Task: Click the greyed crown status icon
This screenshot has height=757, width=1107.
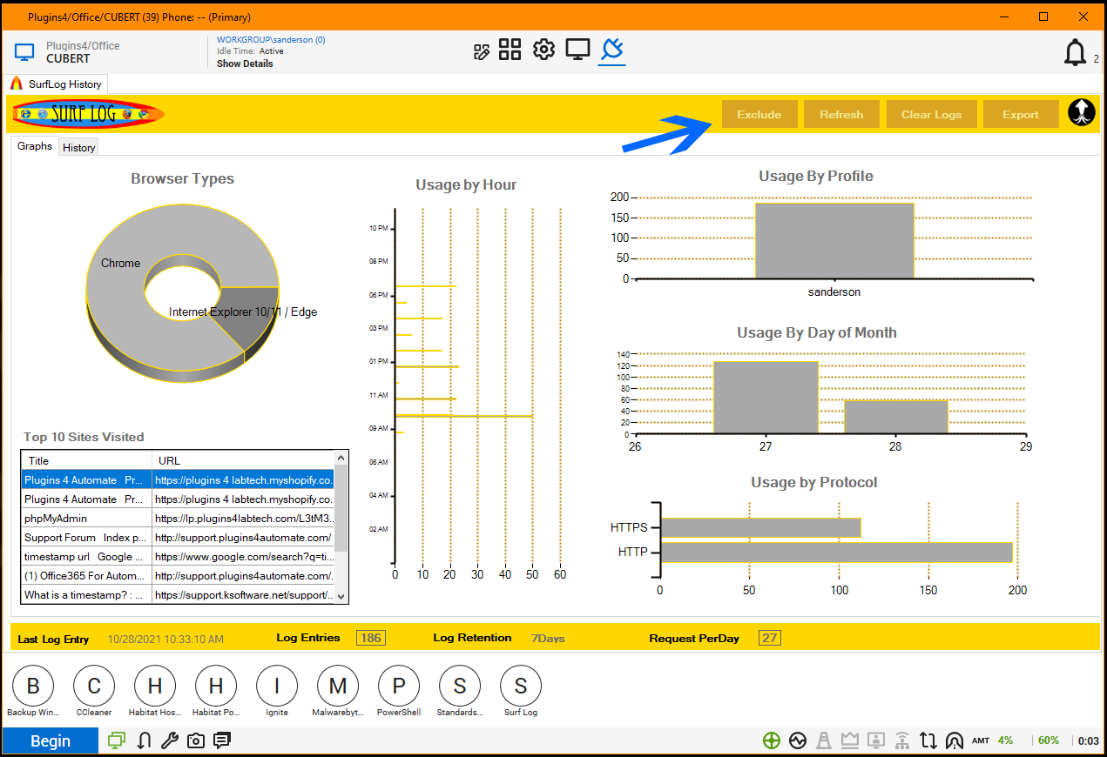Action: [x=850, y=740]
